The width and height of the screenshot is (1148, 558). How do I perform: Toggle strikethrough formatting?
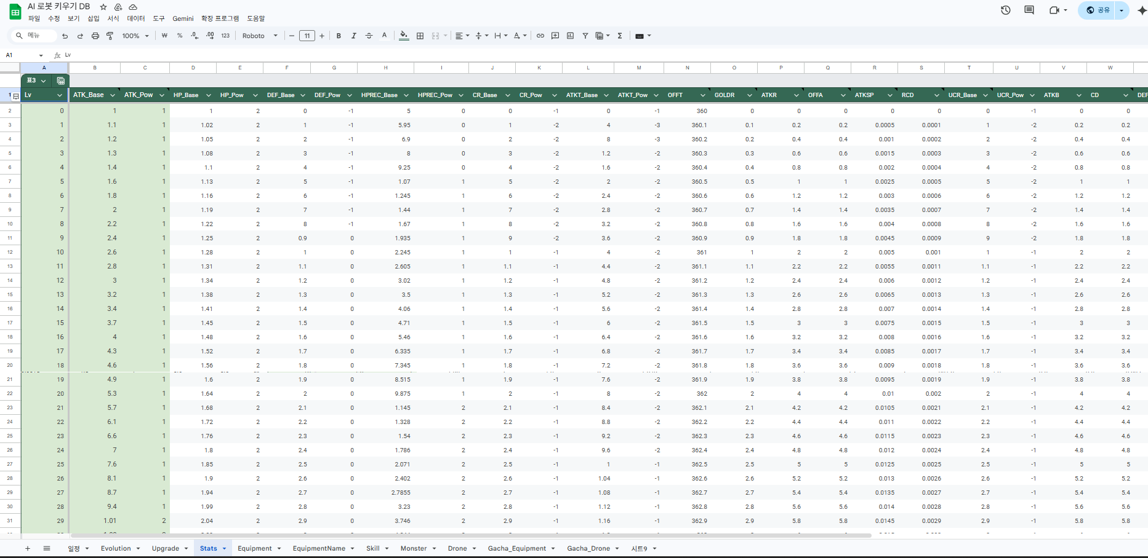coord(369,36)
